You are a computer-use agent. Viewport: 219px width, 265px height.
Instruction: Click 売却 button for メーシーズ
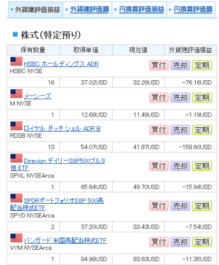coord(180,97)
